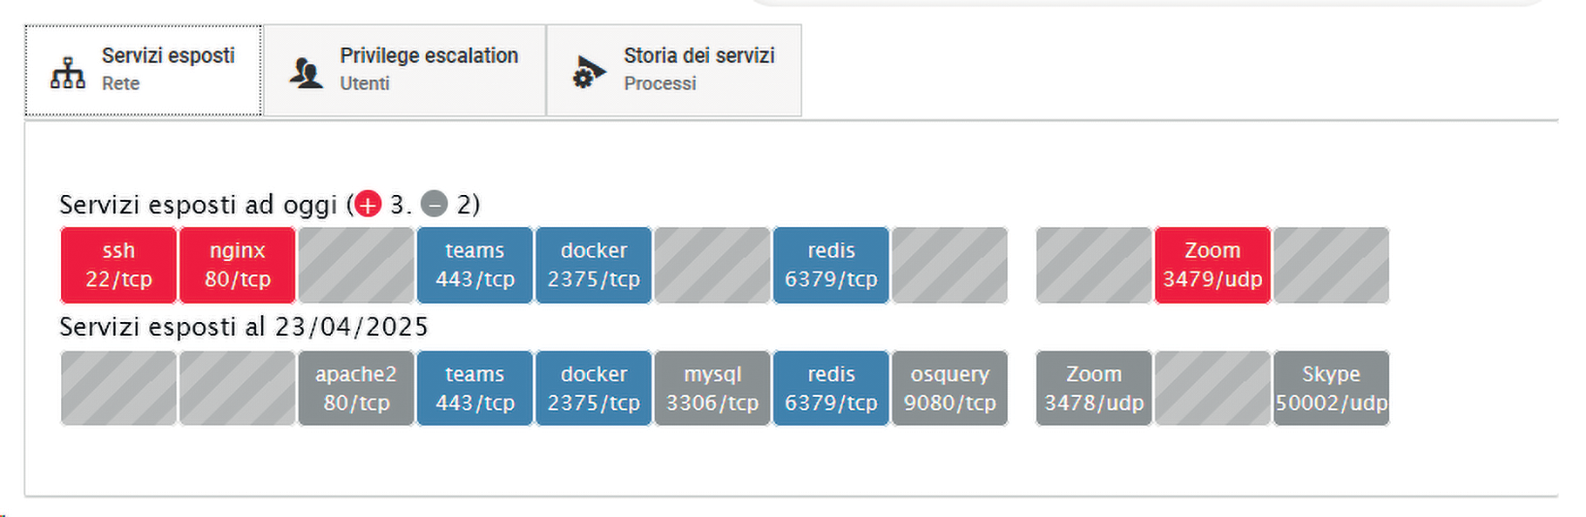Viewport: 1586px width, 517px height.
Task: Click the red Zoom 3479/udp tile
Action: 1213,265
